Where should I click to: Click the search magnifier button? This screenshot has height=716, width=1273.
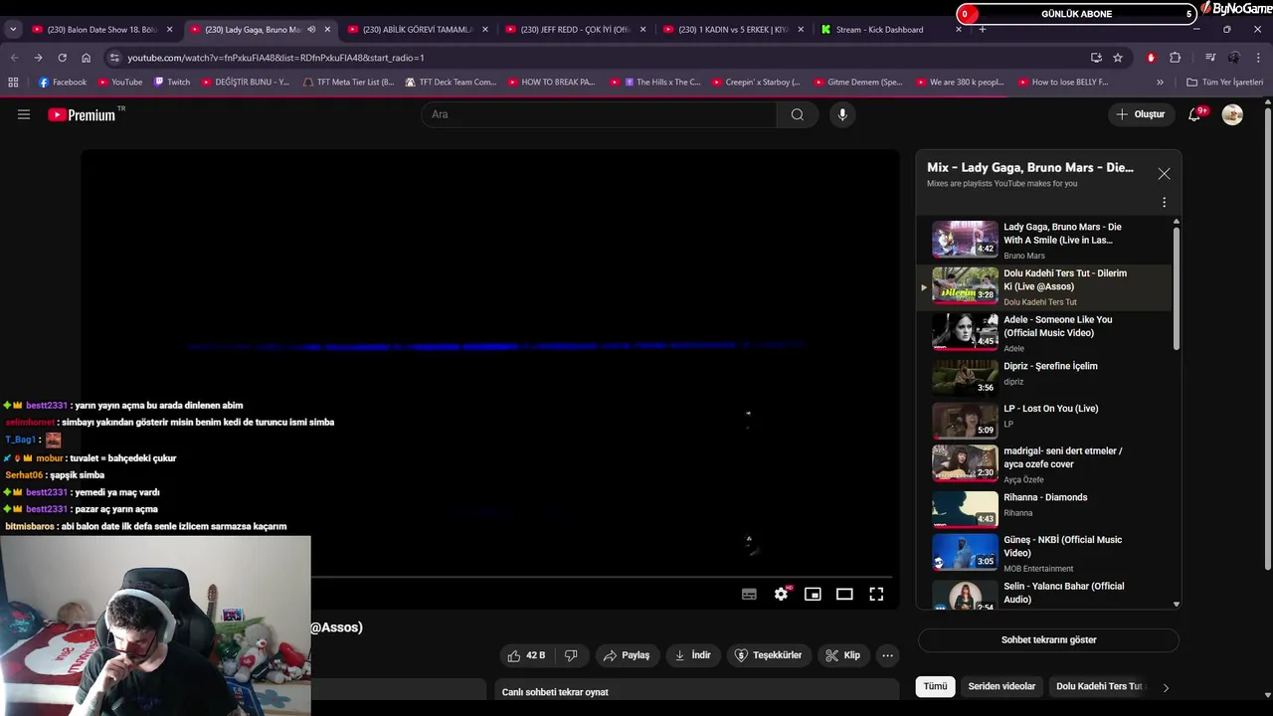pos(797,114)
